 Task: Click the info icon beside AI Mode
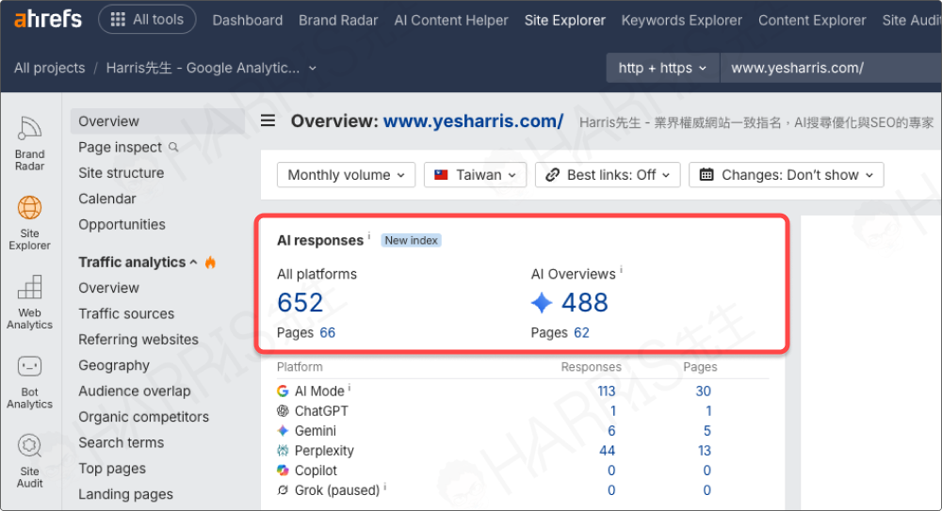click(349, 388)
